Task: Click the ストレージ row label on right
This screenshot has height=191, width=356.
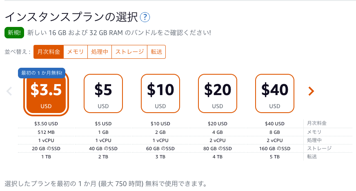Action: pyautogui.click(x=319, y=149)
